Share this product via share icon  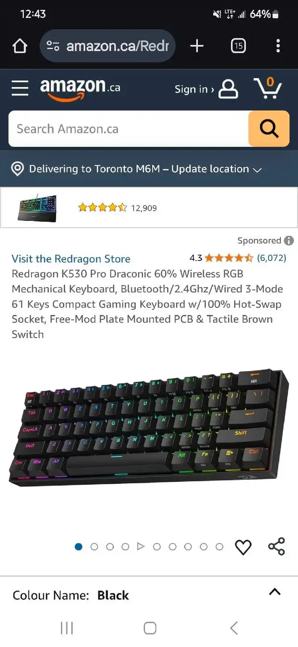(276, 546)
